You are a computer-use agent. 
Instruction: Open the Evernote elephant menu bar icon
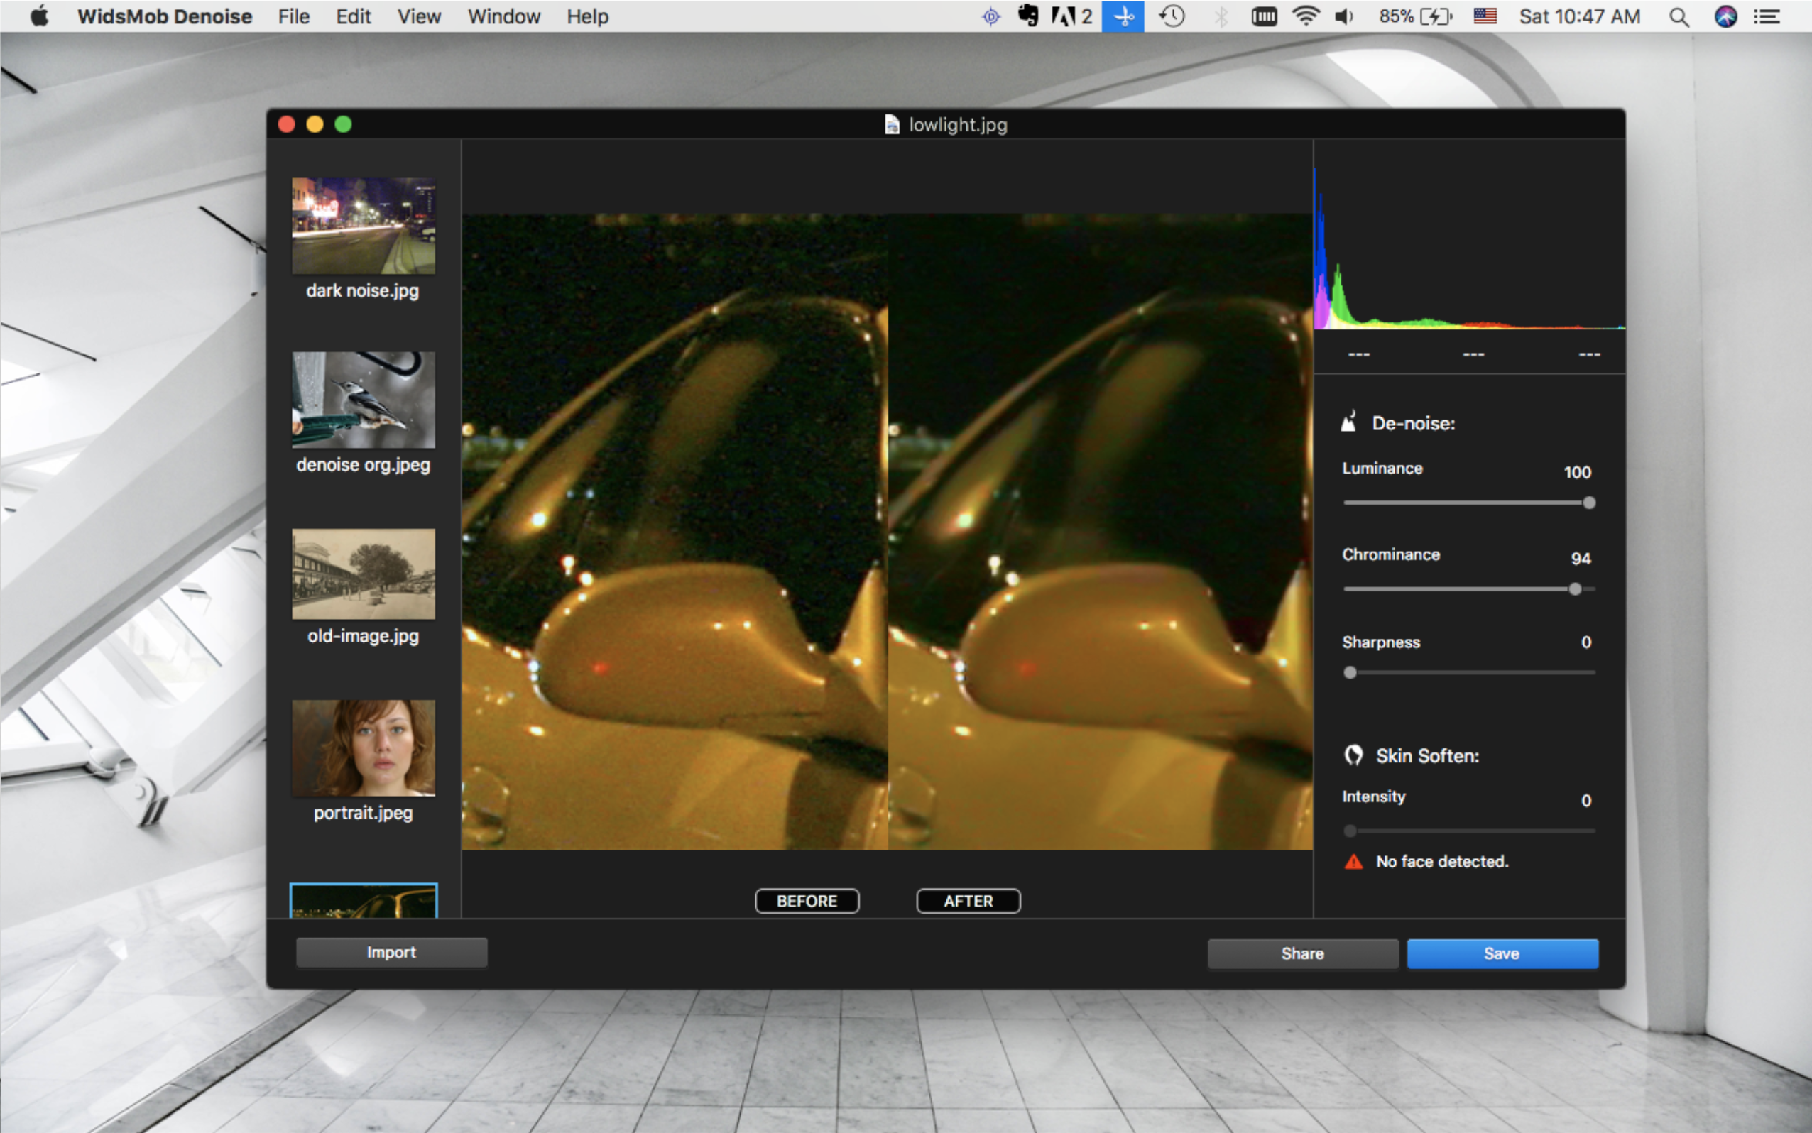point(1028,16)
